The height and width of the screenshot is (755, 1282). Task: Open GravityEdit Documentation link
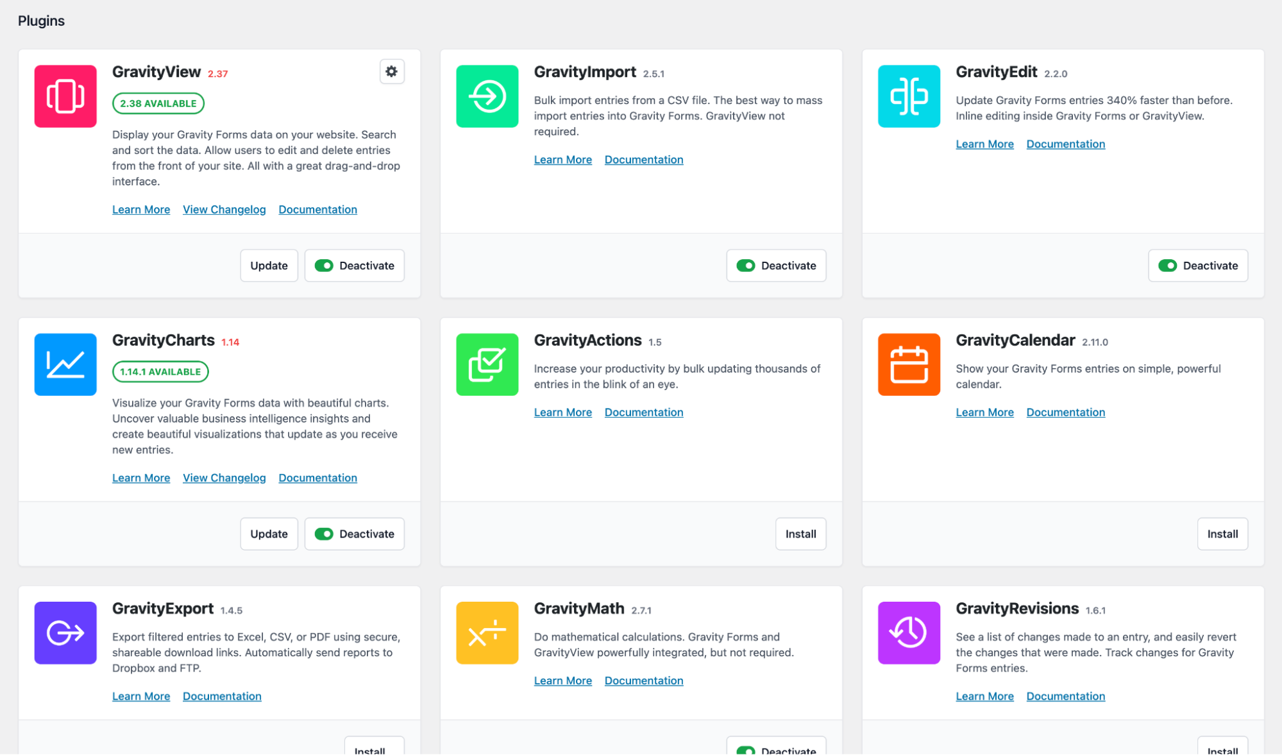[x=1066, y=144]
